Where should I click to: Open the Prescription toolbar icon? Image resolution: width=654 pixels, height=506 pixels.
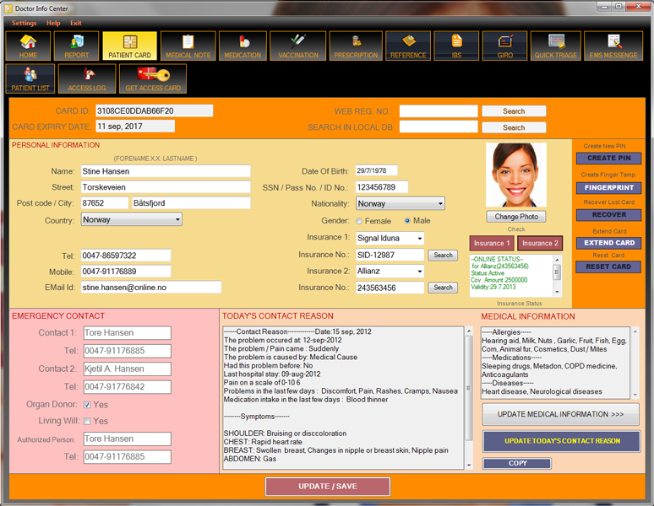[356, 46]
